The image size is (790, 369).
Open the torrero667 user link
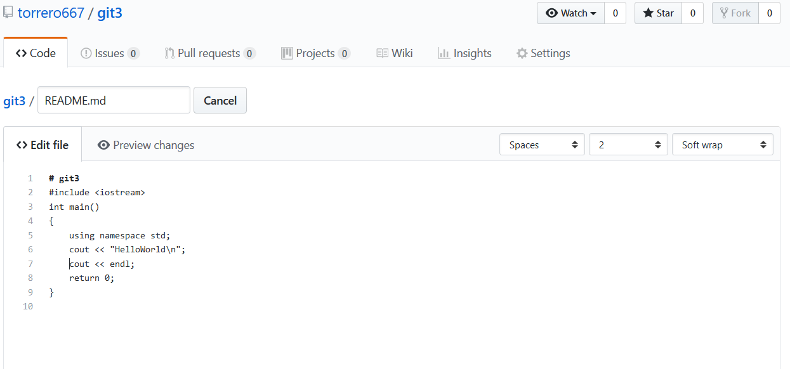51,13
